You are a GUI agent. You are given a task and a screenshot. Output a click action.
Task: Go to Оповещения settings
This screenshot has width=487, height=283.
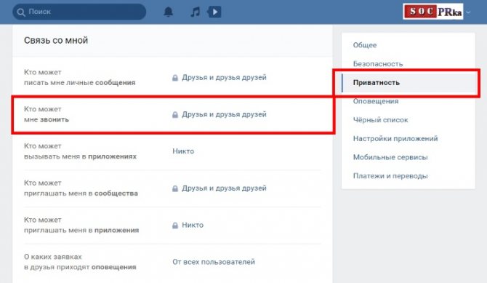pyautogui.click(x=376, y=101)
